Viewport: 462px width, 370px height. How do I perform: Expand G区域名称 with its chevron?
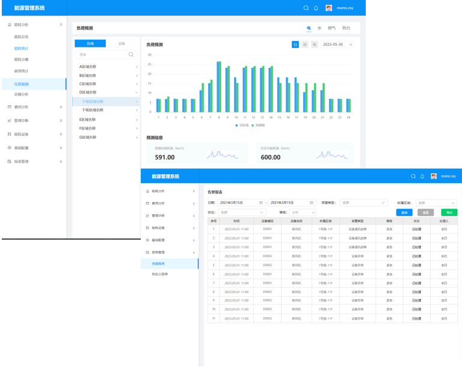(137, 138)
